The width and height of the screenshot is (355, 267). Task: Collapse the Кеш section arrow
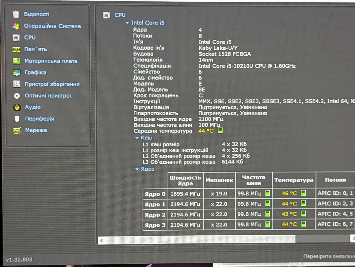click(137, 138)
